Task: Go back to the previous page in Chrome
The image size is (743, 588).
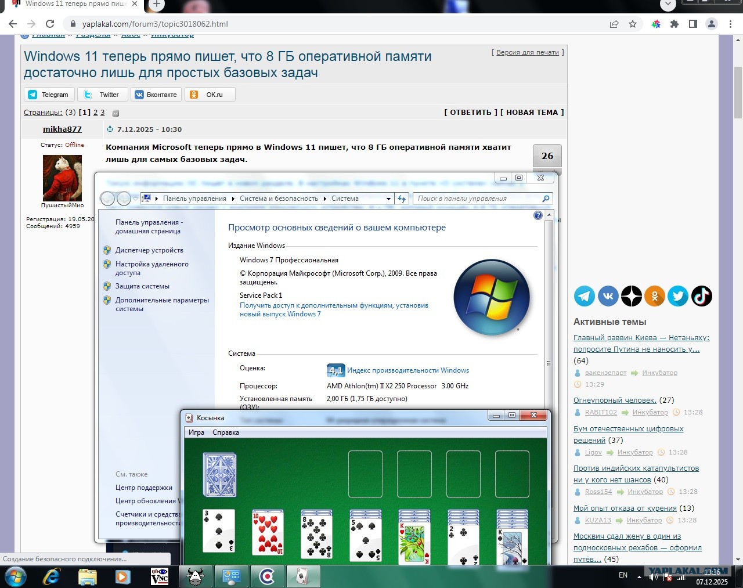Action: pos(13,24)
